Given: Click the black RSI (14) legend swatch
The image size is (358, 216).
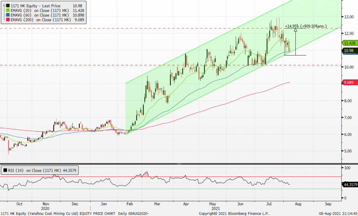Looking at the screenshot, I should pos(5,170).
